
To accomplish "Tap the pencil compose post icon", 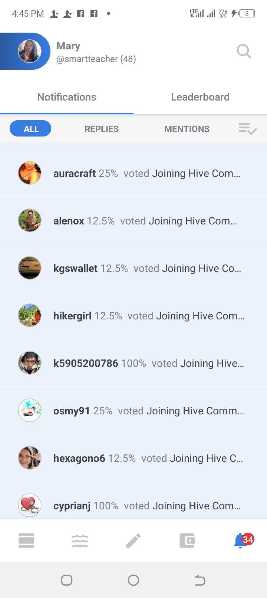I will pyautogui.click(x=133, y=540).
